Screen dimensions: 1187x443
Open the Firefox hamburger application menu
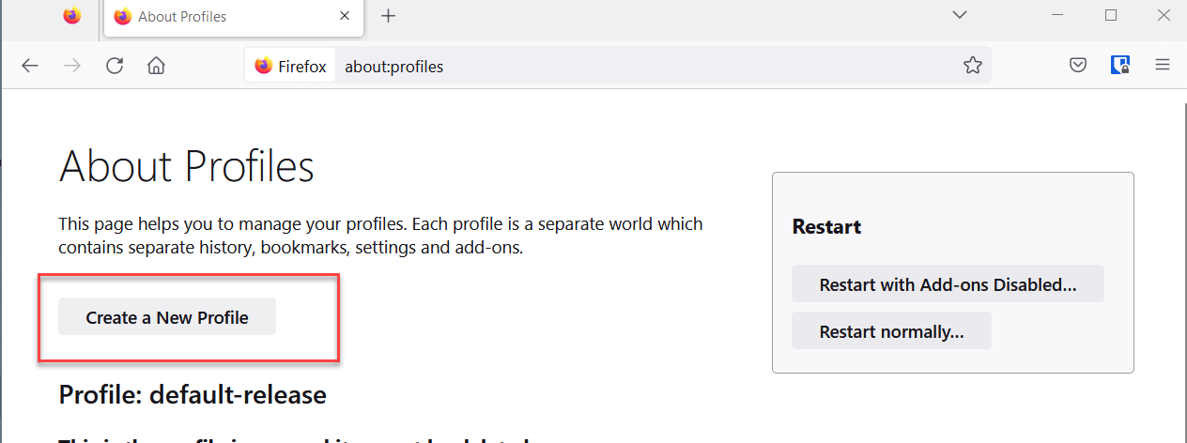coord(1163,66)
